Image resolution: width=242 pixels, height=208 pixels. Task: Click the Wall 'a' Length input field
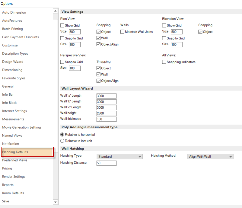pos(106,96)
